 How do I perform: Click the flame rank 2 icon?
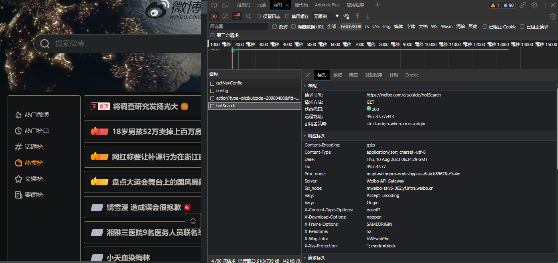pyautogui.click(x=99, y=157)
